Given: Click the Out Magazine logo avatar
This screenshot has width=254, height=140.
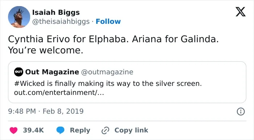Looking at the screenshot, I should (19, 72).
